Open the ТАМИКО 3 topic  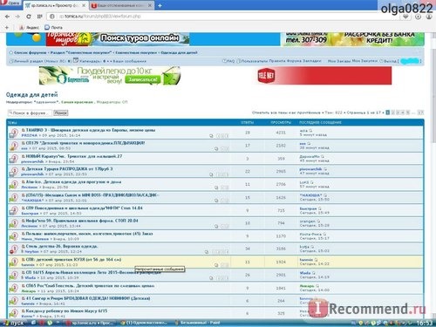(x=91, y=130)
